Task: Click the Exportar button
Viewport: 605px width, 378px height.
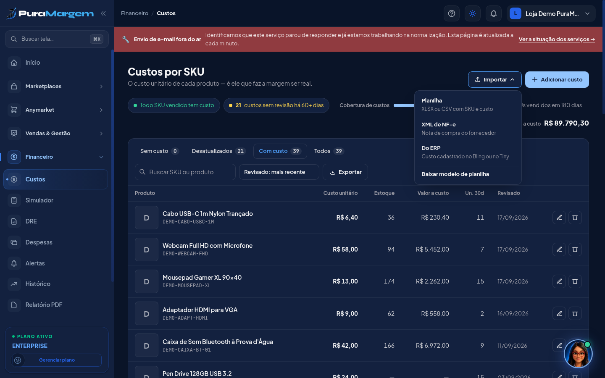Action: tap(345, 172)
